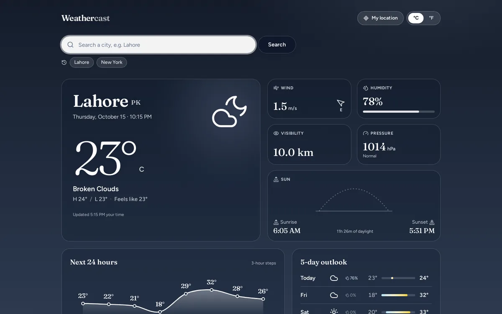Click the Sat row sun icon

[334, 311]
